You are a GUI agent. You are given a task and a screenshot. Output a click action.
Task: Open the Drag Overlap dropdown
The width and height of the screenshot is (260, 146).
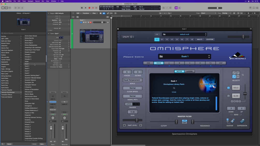(x=227, y=13)
